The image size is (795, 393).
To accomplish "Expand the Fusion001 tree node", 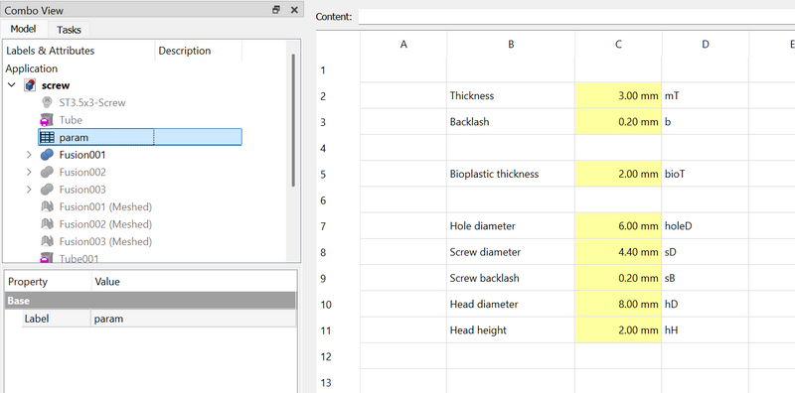I will 30,155.
